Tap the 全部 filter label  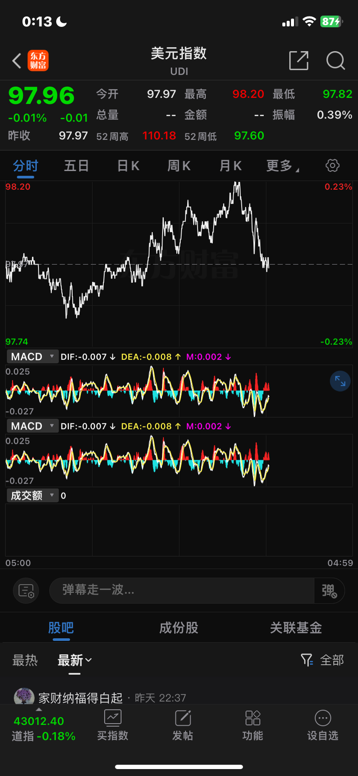(332, 660)
